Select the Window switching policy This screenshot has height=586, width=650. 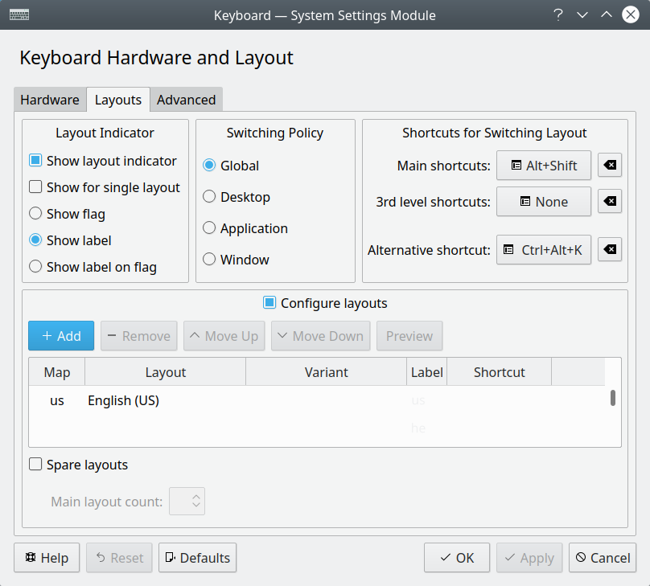point(209,259)
